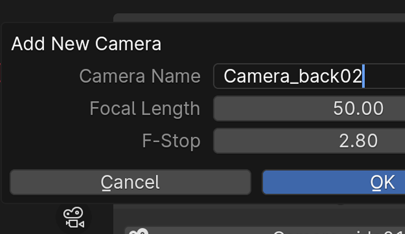The height and width of the screenshot is (234, 405).
Task: Confirm the new camera with OK
Action: tap(333, 182)
